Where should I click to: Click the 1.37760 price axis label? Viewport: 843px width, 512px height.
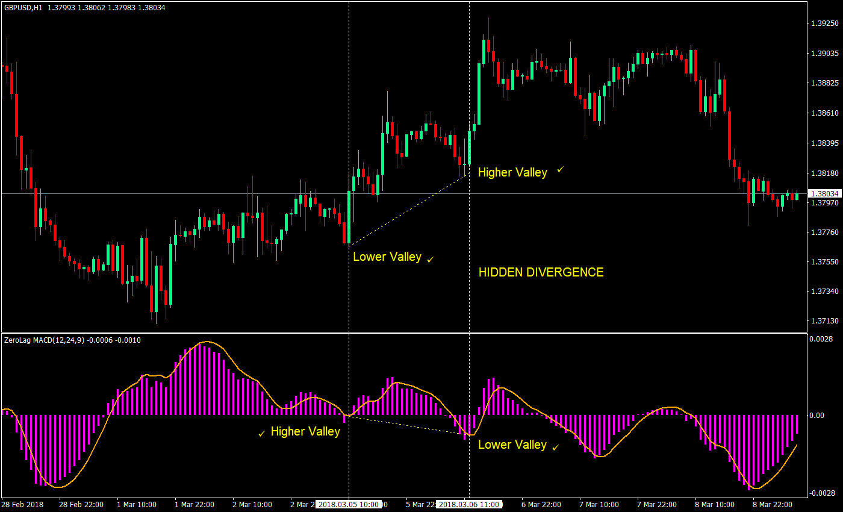824,233
